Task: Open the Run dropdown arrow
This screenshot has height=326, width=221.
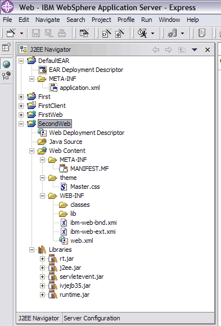Action: tap(153, 33)
